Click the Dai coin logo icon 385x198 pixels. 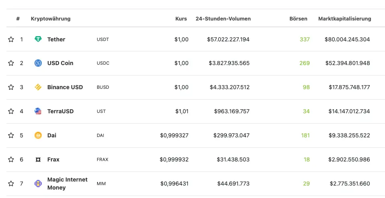pyautogui.click(x=38, y=135)
